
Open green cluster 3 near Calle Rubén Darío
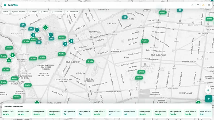click(45, 27)
